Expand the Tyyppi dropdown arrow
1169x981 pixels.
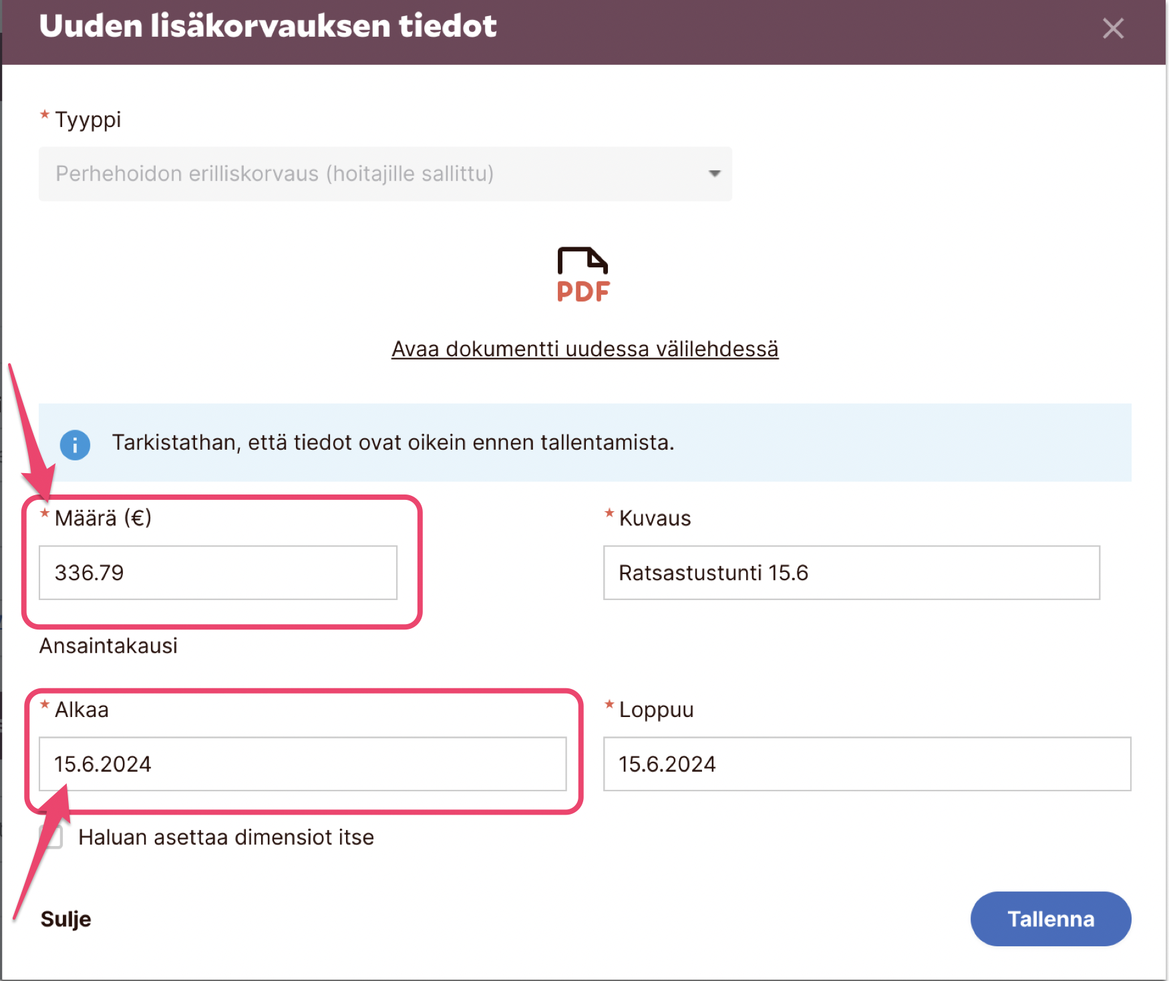[714, 174]
